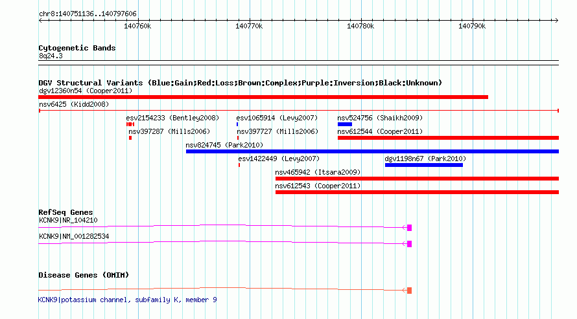Click the esv1065914 (Levy2007) label
Image resolution: width=577 pixels, height=319 pixels.
tap(277, 118)
